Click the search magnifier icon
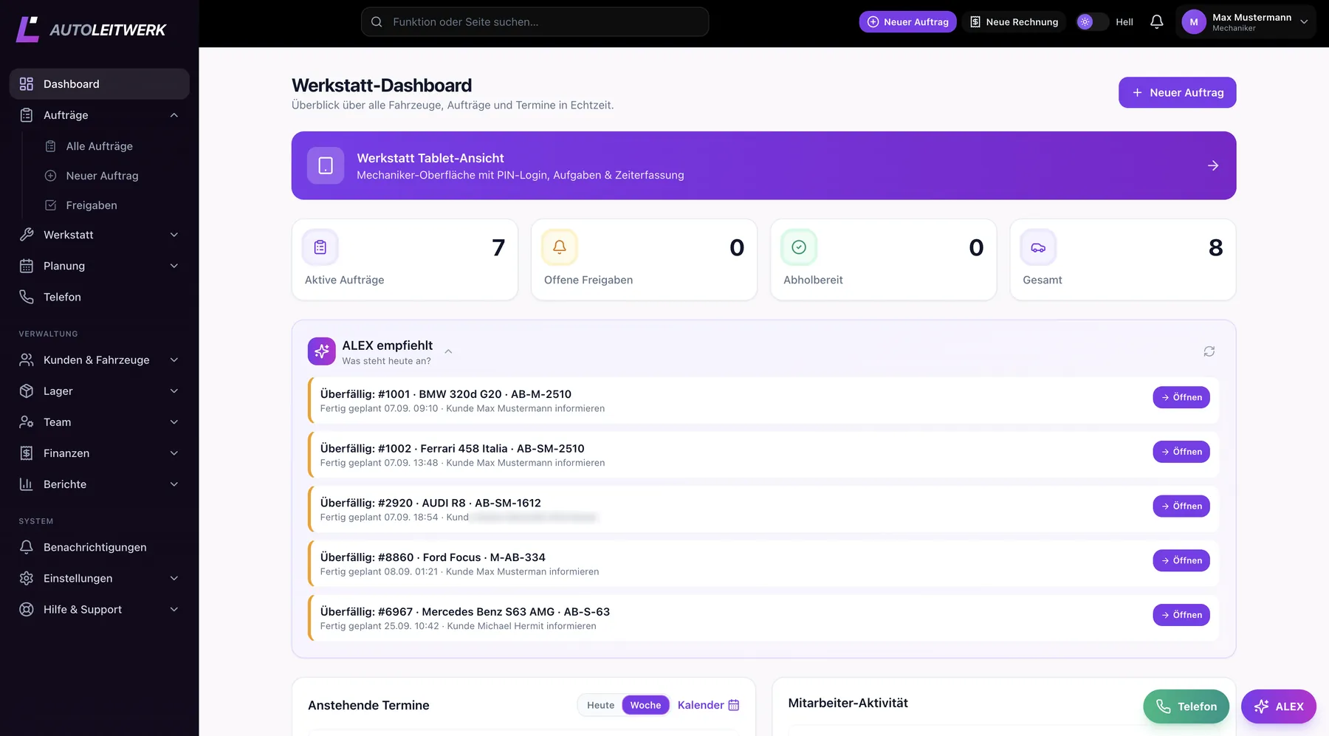Image resolution: width=1329 pixels, height=736 pixels. coord(377,22)
